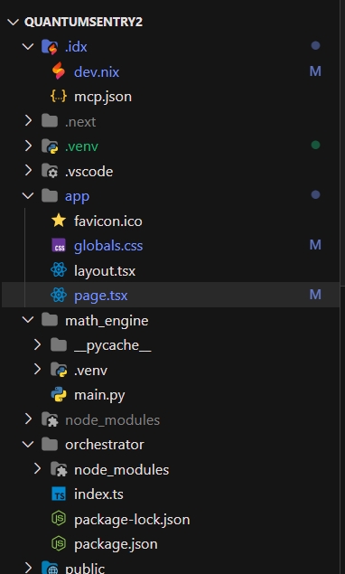Click the dev.nix file icon
Viewport: 345px width, 574px height.
click(x=59, y=71)
